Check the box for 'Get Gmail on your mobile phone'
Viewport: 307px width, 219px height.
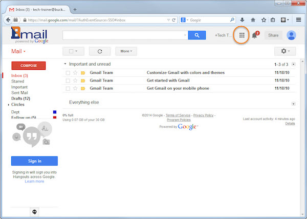point(68,89)
